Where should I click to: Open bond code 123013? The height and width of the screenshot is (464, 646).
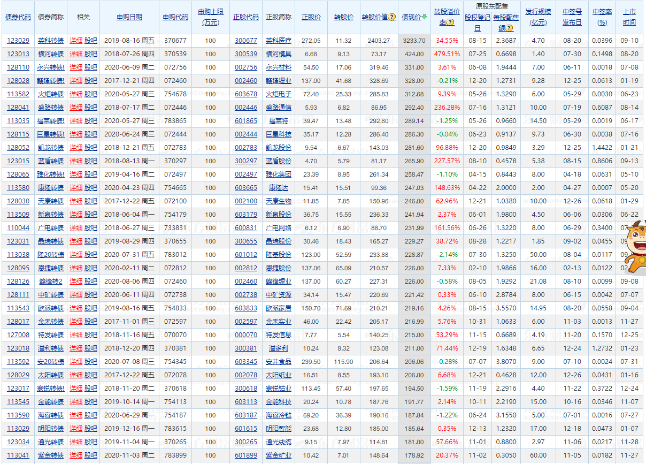tap(18, 54)
